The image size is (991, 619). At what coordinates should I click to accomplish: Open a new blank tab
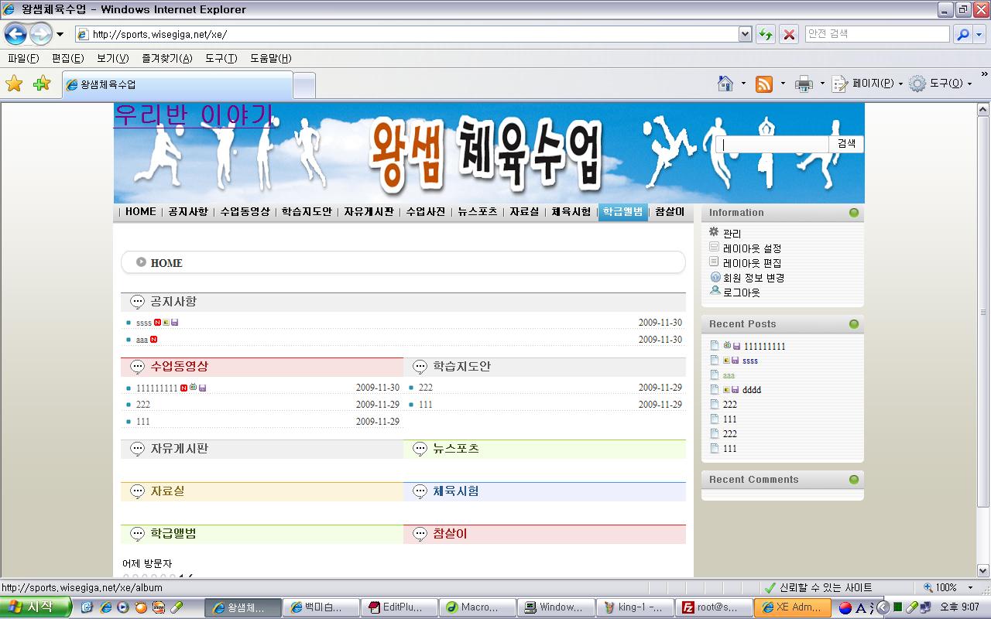[x=304, y=85]
